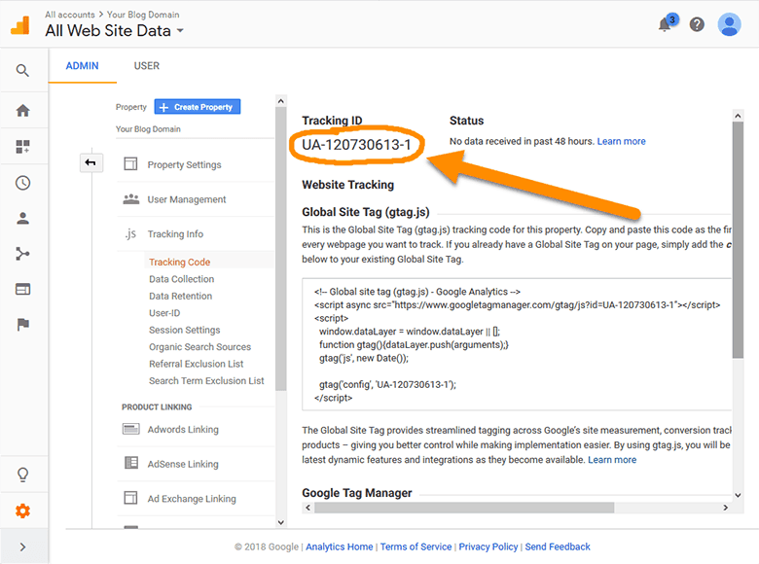This screenshot has height=564, width=759.
Task: Click the tracking code snippet box
Action: pos(517,344)
